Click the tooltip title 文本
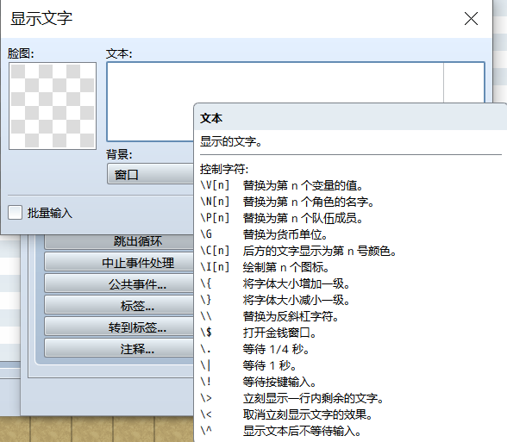The height and width of the screenshot is (442, 507). 211,118
